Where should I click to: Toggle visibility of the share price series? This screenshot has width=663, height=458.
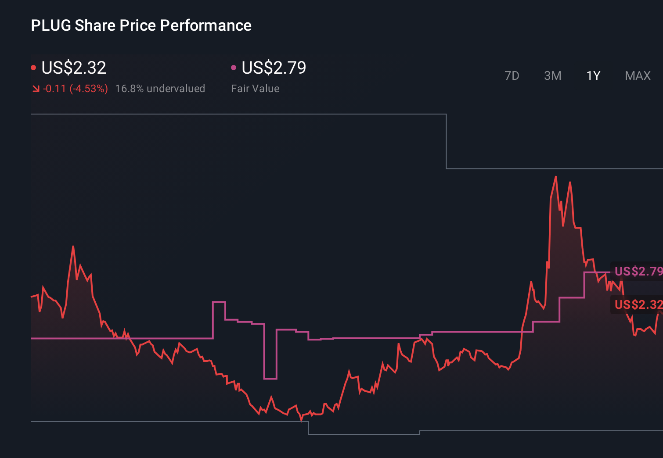click(73, 68)
